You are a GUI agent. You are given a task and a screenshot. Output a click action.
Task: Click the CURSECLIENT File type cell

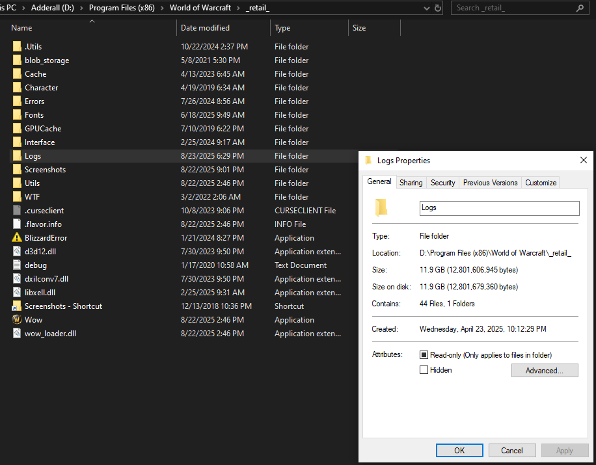[x=305, y=211]
